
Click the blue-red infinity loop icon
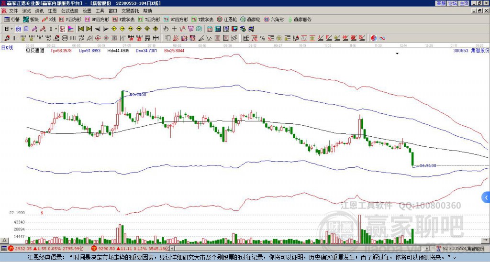382,38
